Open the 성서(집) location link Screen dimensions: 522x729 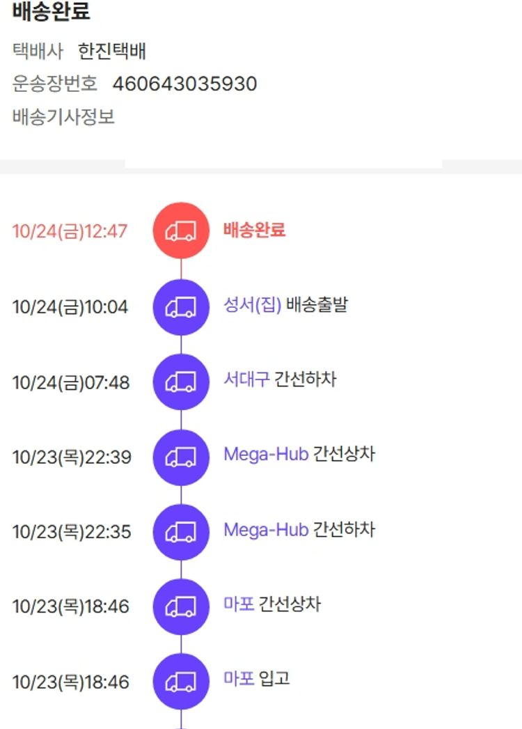click(252, 305)
